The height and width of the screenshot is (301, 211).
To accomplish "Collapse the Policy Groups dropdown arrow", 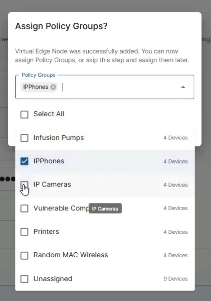I will pos(183,87).
